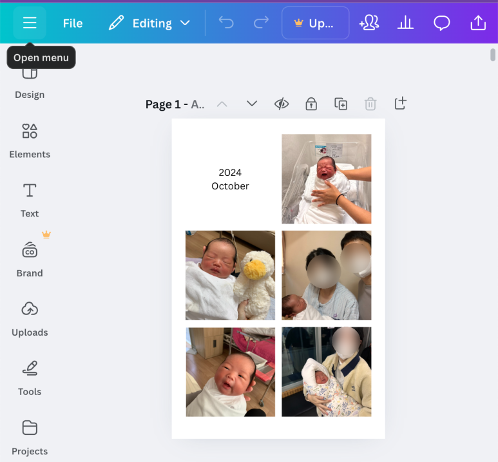Select the 2024 October text box
This screenshot has height=462, width=498.
[230, 179]
